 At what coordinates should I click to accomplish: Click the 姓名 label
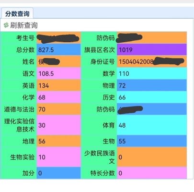(x=28, y=61)
